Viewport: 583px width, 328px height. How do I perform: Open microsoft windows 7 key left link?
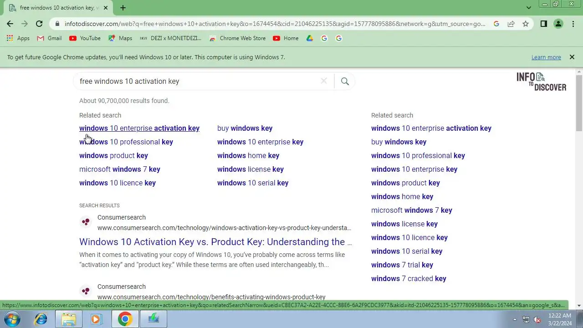120,169
